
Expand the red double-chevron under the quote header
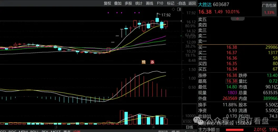click(x=238, y=18)
